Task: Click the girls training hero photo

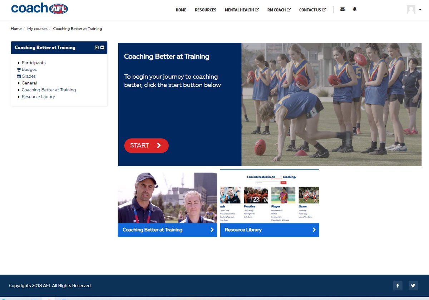Action: 331,104
